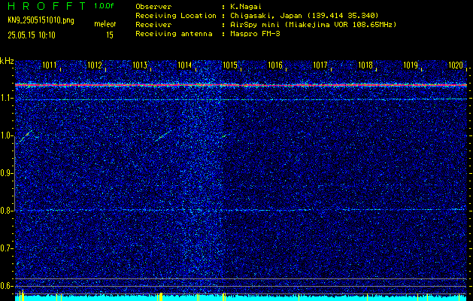Click the 1013 time marker

click(x=140, y=65)
